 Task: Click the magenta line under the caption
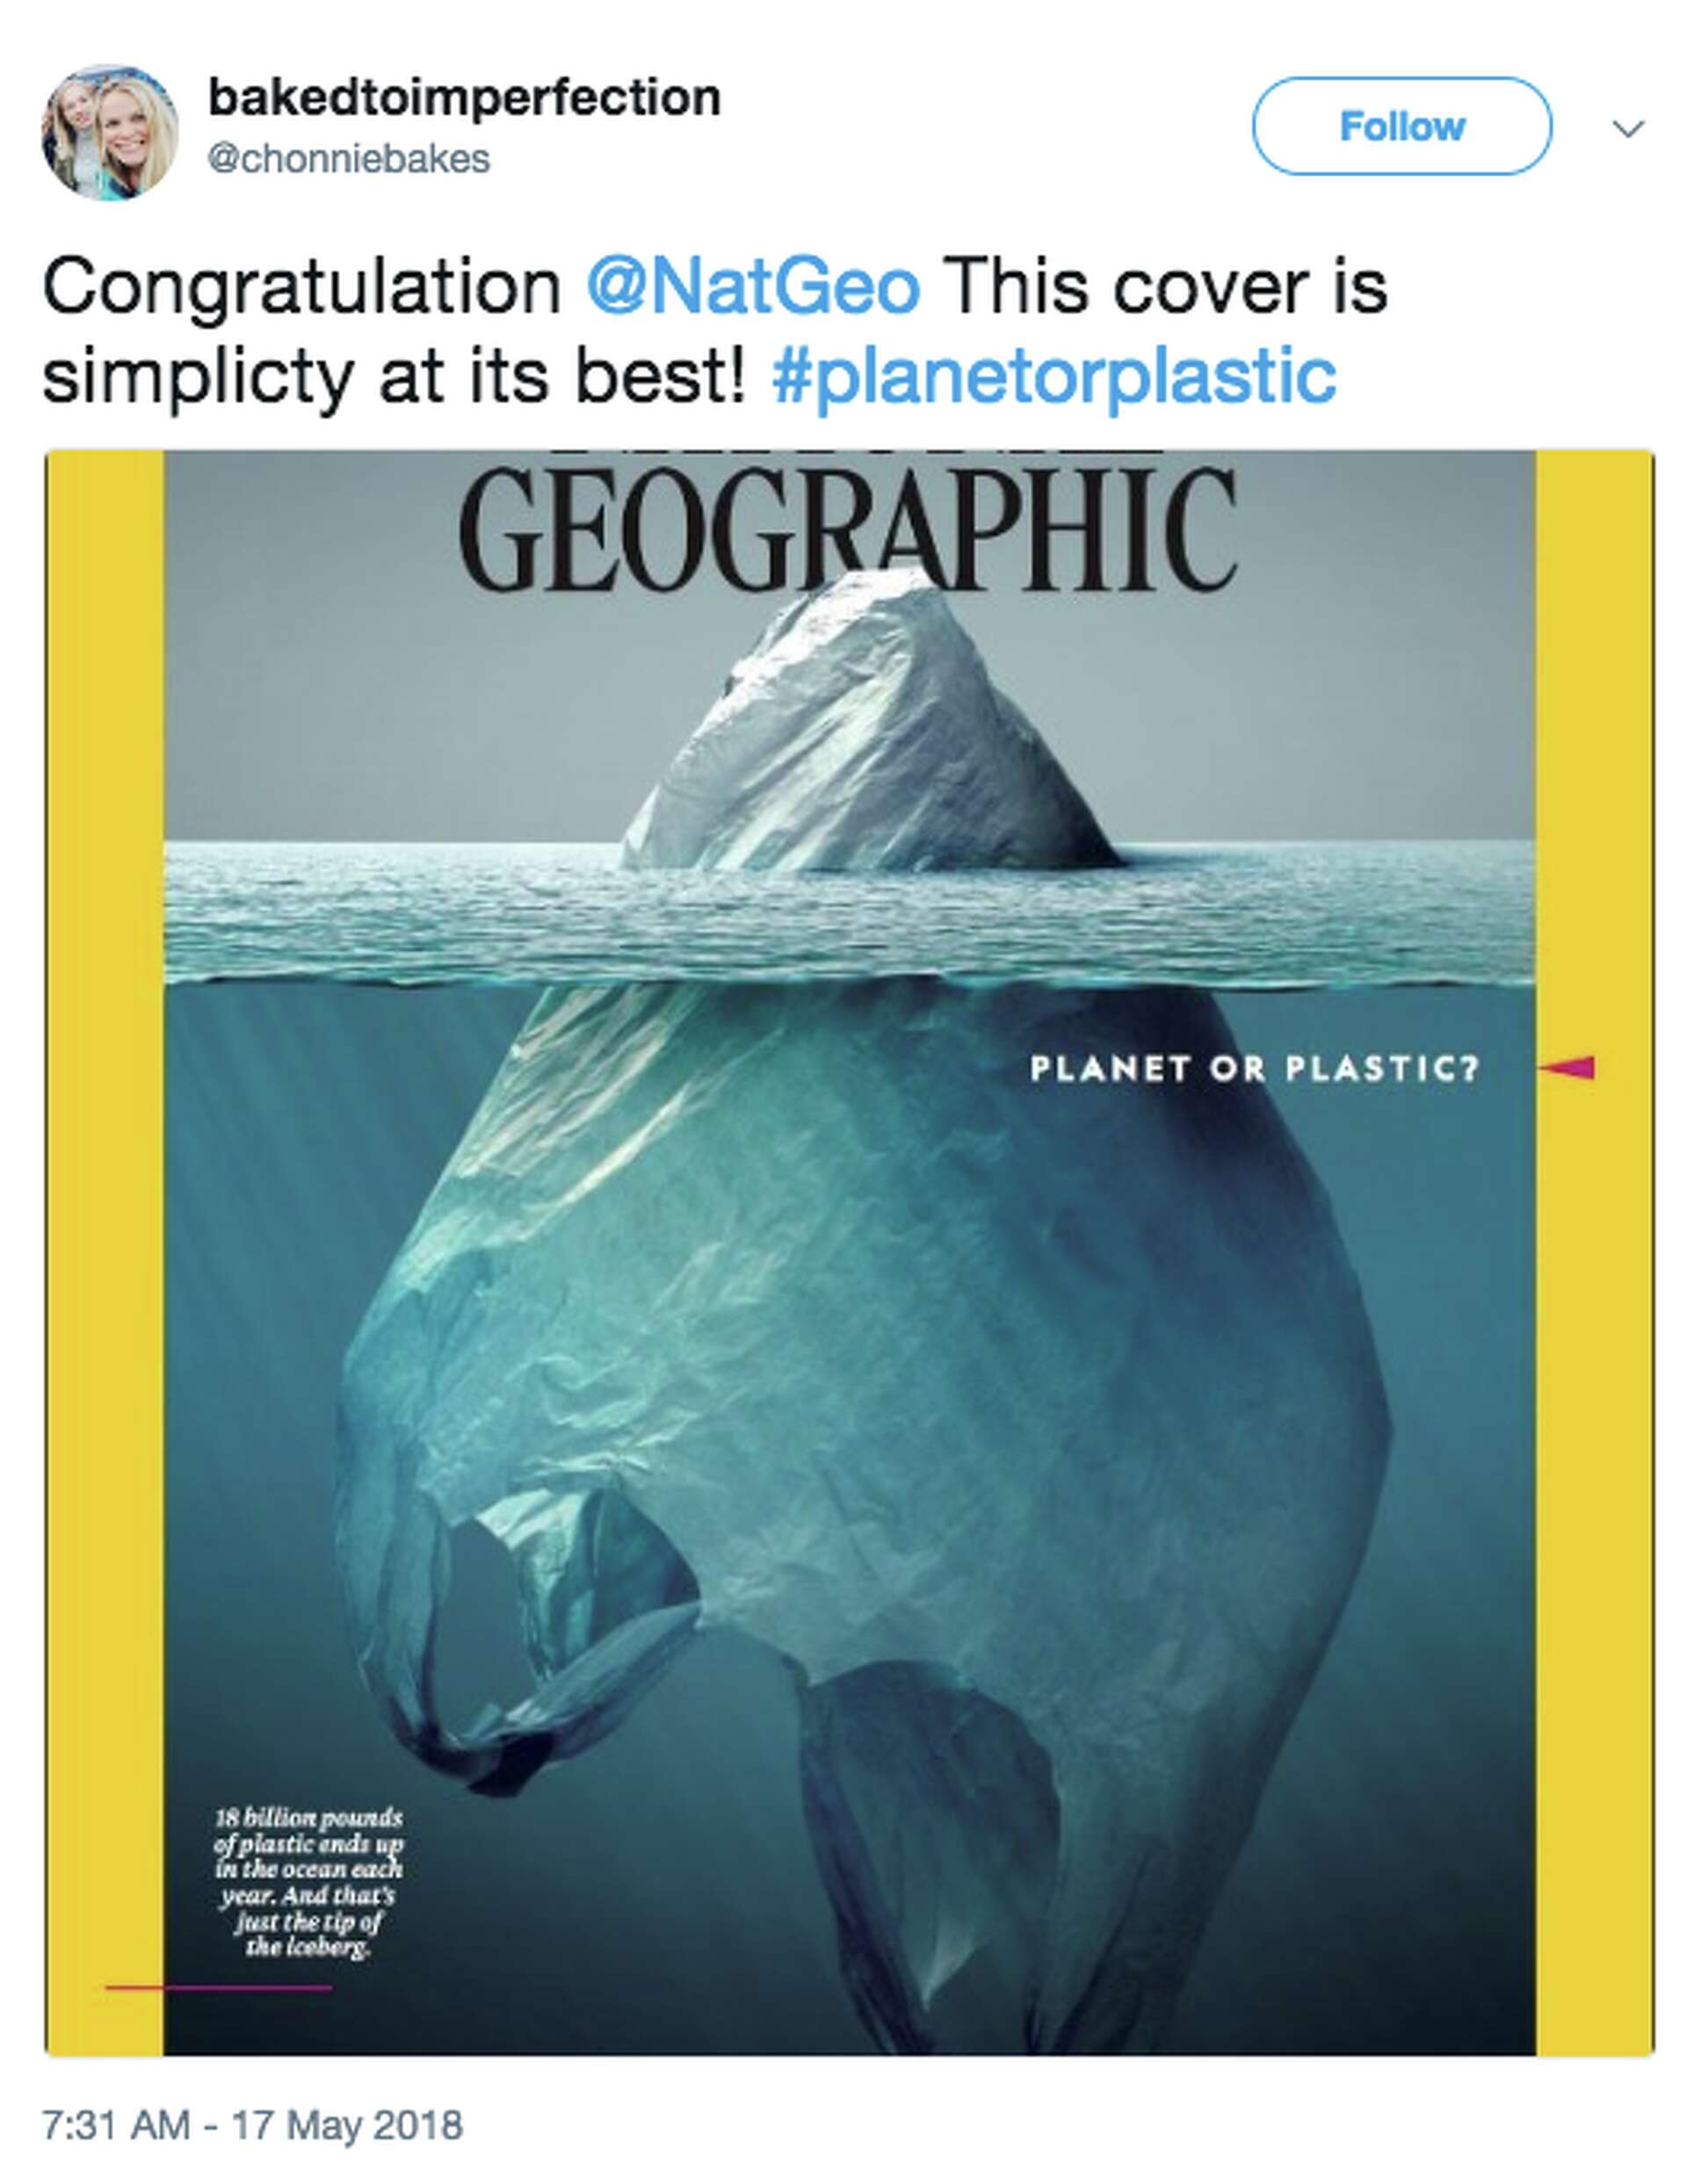pos(218,1988)
